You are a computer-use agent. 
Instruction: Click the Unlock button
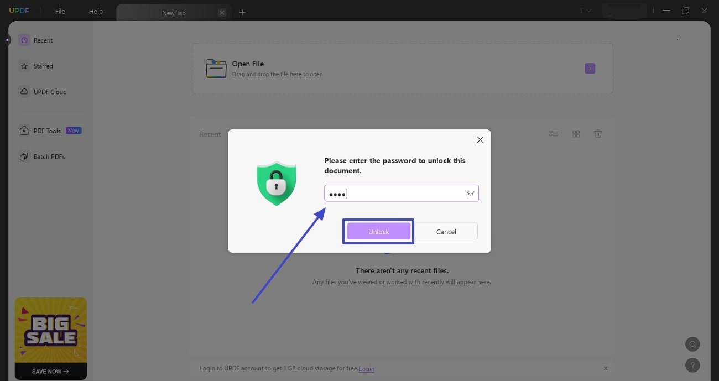(378, 231)
